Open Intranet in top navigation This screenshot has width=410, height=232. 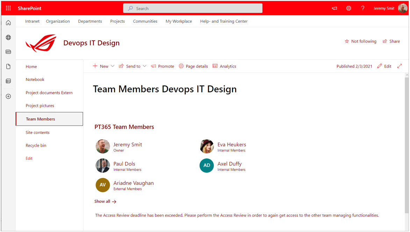(x=32, y=21)
